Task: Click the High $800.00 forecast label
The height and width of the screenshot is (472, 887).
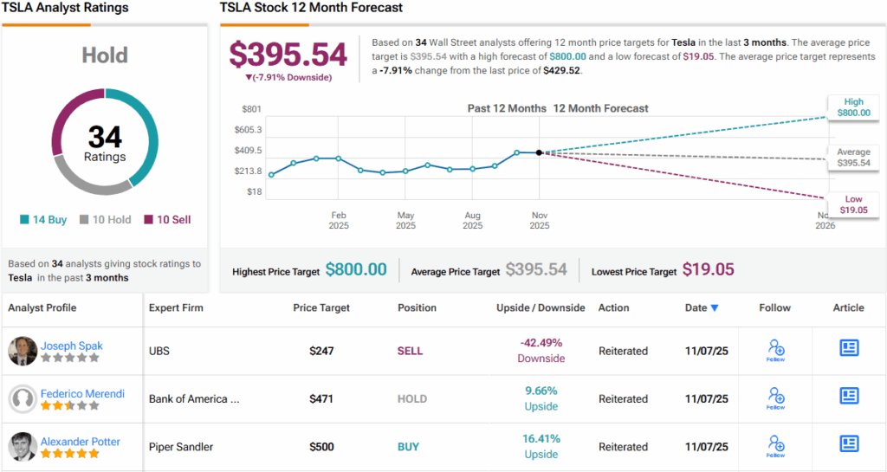Action: pos(853,107)
